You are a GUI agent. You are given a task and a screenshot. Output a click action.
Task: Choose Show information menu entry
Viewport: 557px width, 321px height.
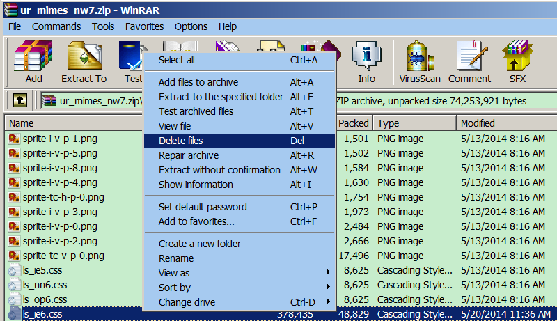(240, 185)
